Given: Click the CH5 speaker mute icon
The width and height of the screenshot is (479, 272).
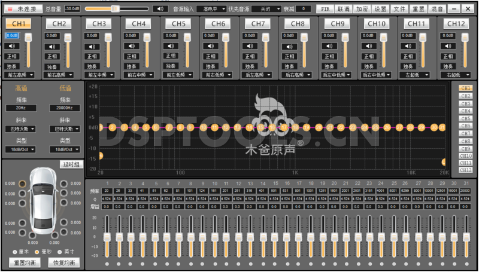Looking at the screenshot, I should 171,46.
